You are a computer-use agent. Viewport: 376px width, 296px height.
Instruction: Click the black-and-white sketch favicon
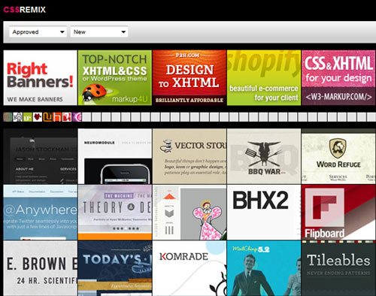(17, 117)
